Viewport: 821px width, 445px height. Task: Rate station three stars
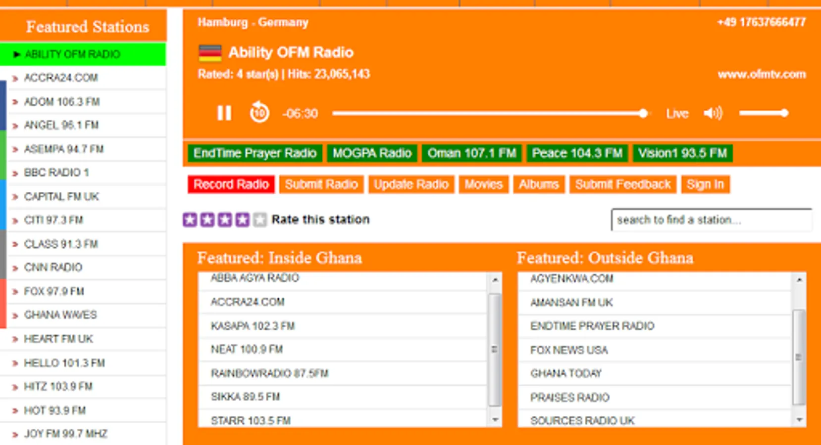click(225, 220)
